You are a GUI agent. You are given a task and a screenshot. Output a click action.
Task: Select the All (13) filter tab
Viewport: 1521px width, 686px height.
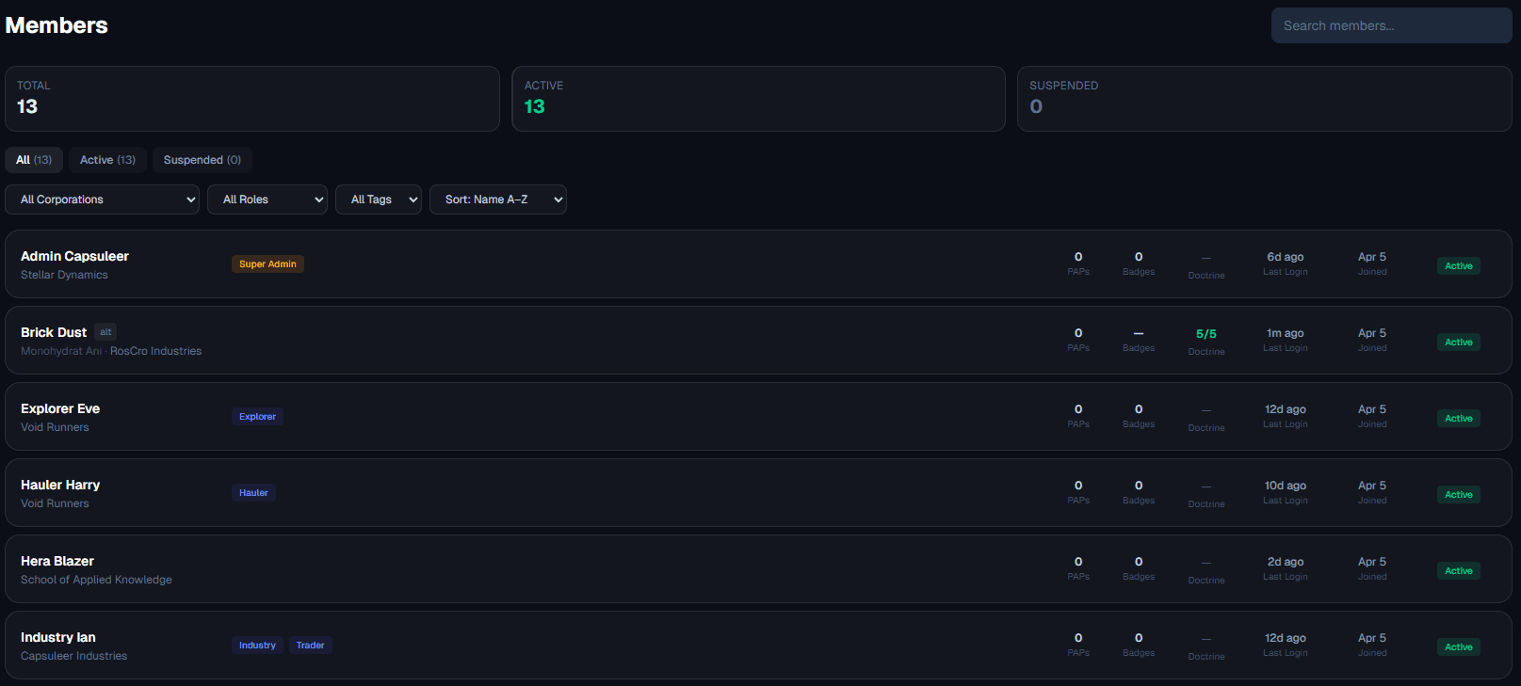click(34, 160)
